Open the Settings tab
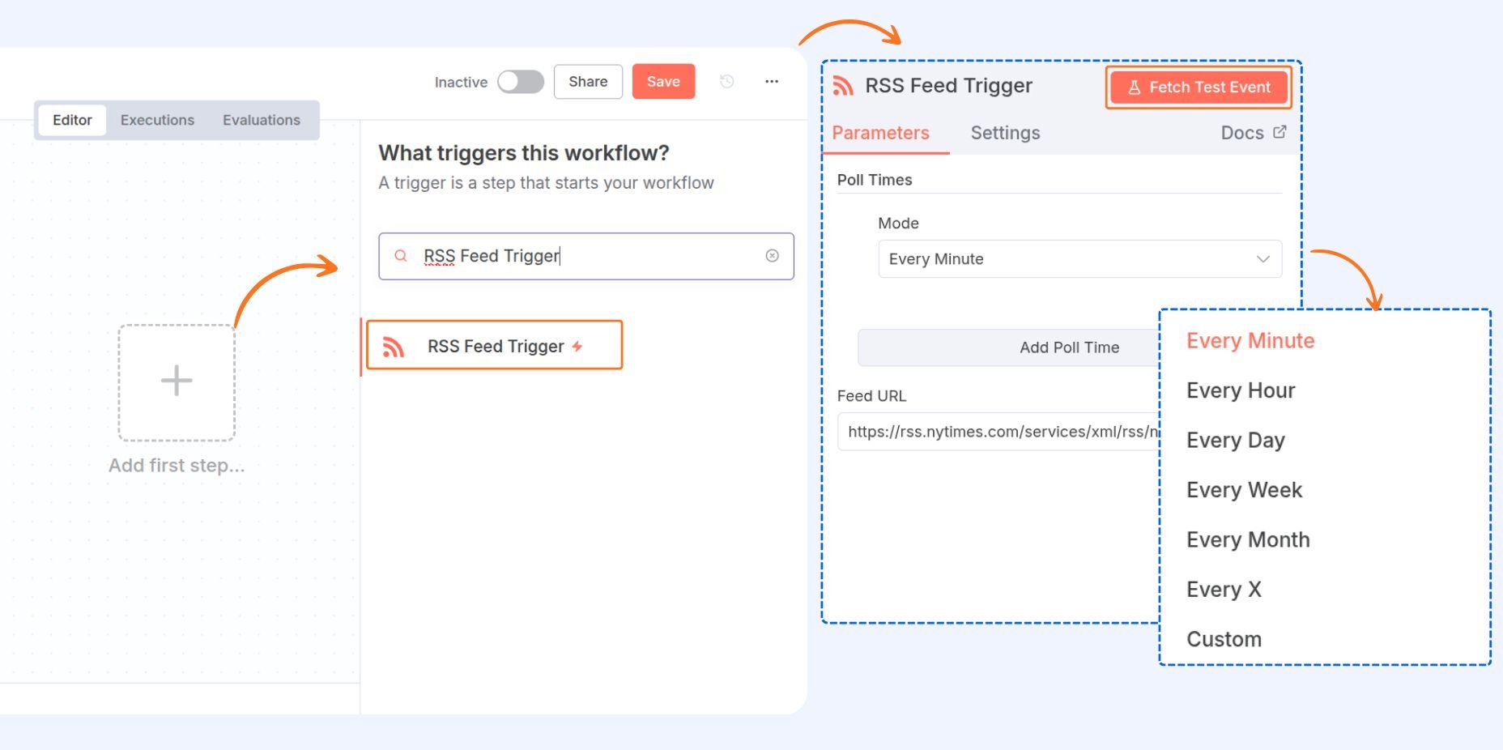This screenshot has height=750, width=1503. pos(1005,133)
